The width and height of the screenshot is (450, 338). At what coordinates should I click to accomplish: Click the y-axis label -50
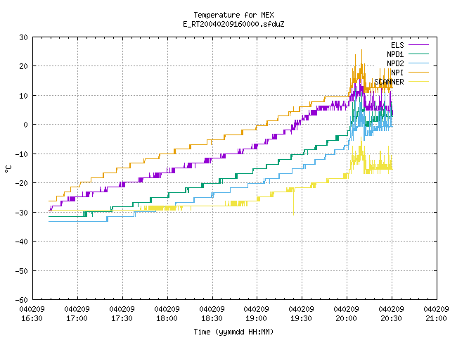(x=22, y=271)
